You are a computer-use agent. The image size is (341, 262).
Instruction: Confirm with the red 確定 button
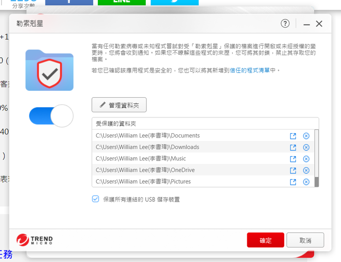(x=265, y=240)
